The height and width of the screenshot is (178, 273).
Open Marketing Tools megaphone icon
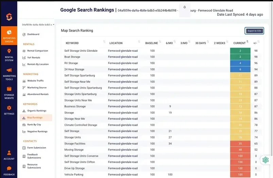[x=9, y=70]
